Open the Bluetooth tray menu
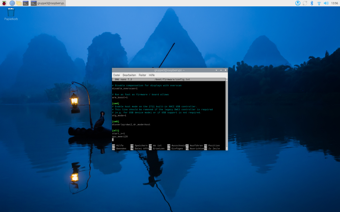 pyautogui.click(x=312, y=3)
